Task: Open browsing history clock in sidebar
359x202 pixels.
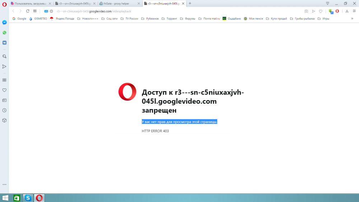Action: pyautogui.click(x=4, y=110)
